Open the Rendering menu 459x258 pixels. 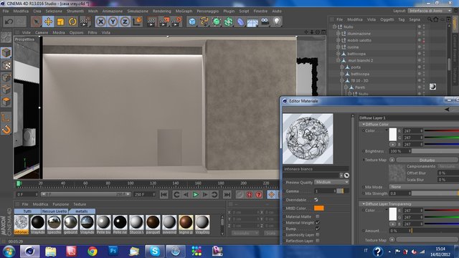pyautogui.click(x=161, y=11)
